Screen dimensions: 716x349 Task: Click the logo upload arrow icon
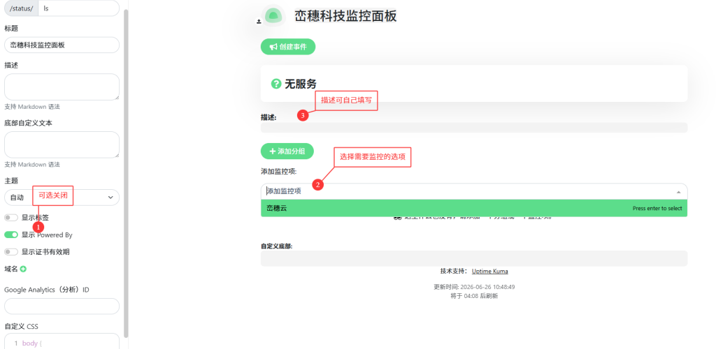tap(259, 22)
